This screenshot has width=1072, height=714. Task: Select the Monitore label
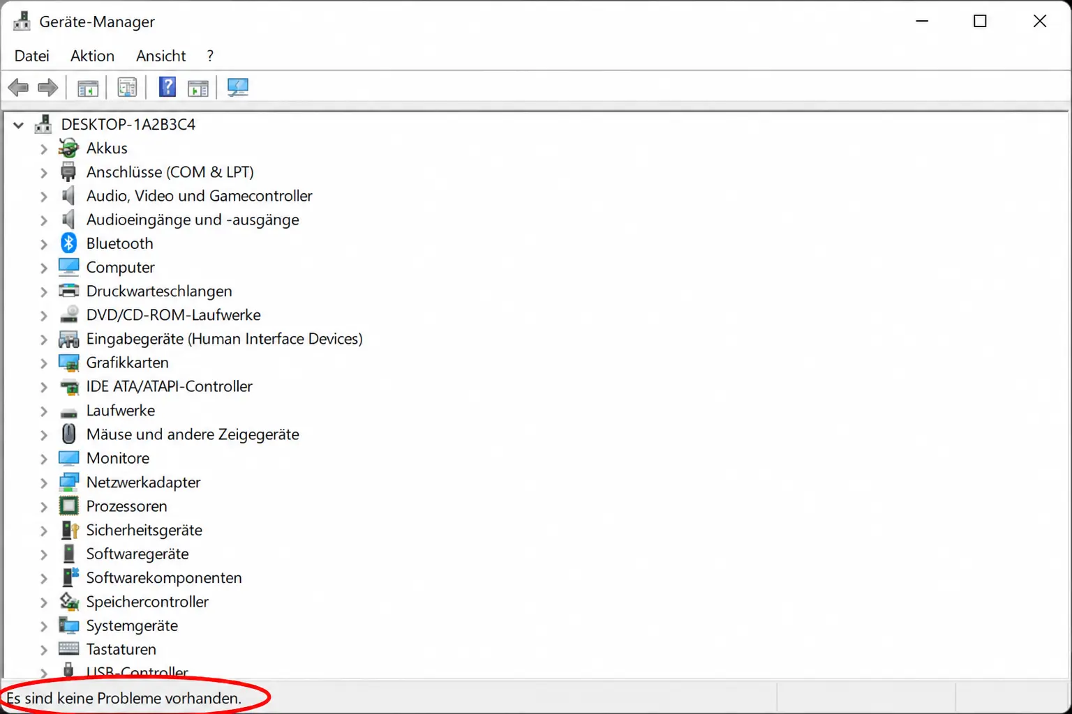click(x=118, y=458)
